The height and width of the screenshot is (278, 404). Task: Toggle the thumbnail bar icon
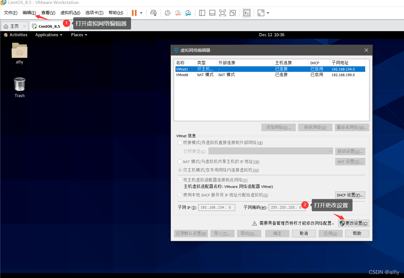point(212,13)
